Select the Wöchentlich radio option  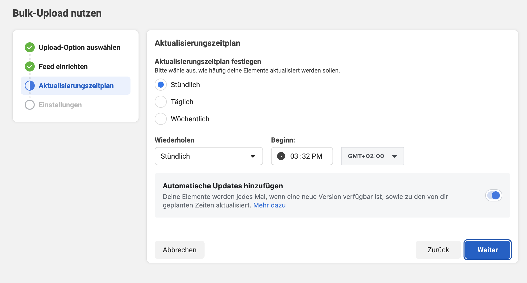click(x=161, y=119)
